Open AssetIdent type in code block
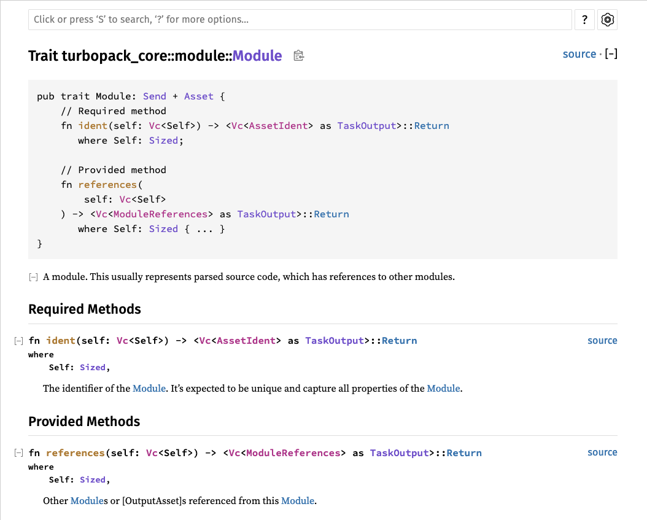 point(279,126)
